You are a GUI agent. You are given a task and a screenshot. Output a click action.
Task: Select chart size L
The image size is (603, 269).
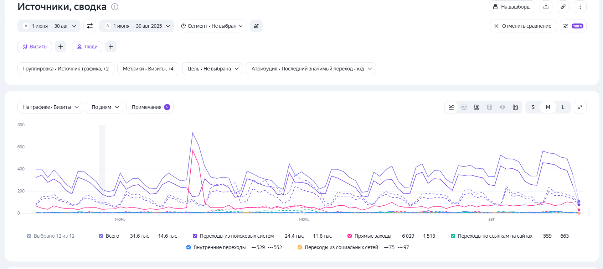click(x=563, y=107)
